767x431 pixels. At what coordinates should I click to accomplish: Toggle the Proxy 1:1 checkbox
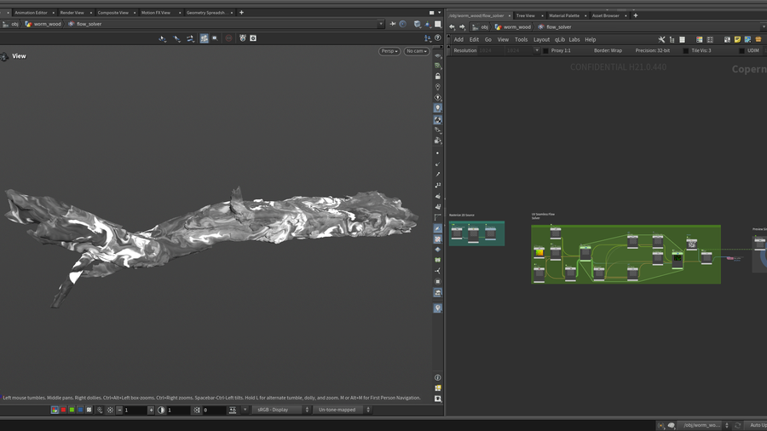click(x=546, y=50)
